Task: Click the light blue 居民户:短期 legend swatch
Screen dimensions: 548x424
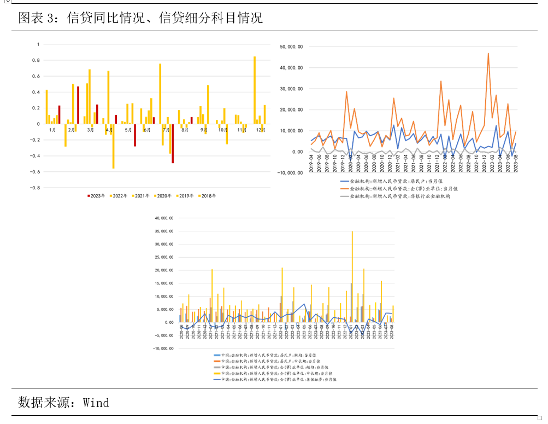Action: pos(216,355)
